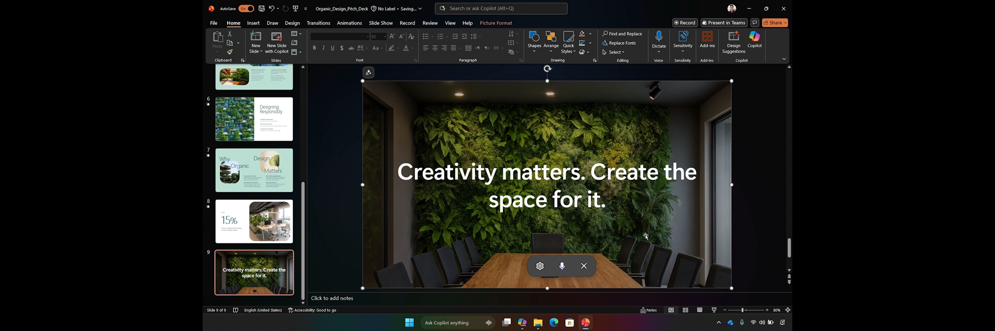This screenshot has height=331, width=995.
Task: Click the microphone on the floating dictation toolbar
Action: [562, 266]
